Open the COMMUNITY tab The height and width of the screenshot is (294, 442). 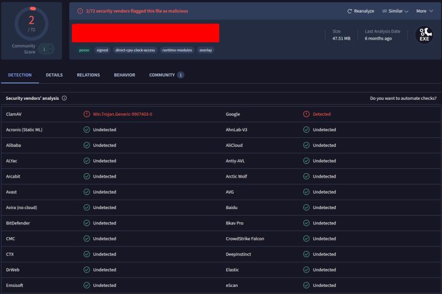coord(166,75)
